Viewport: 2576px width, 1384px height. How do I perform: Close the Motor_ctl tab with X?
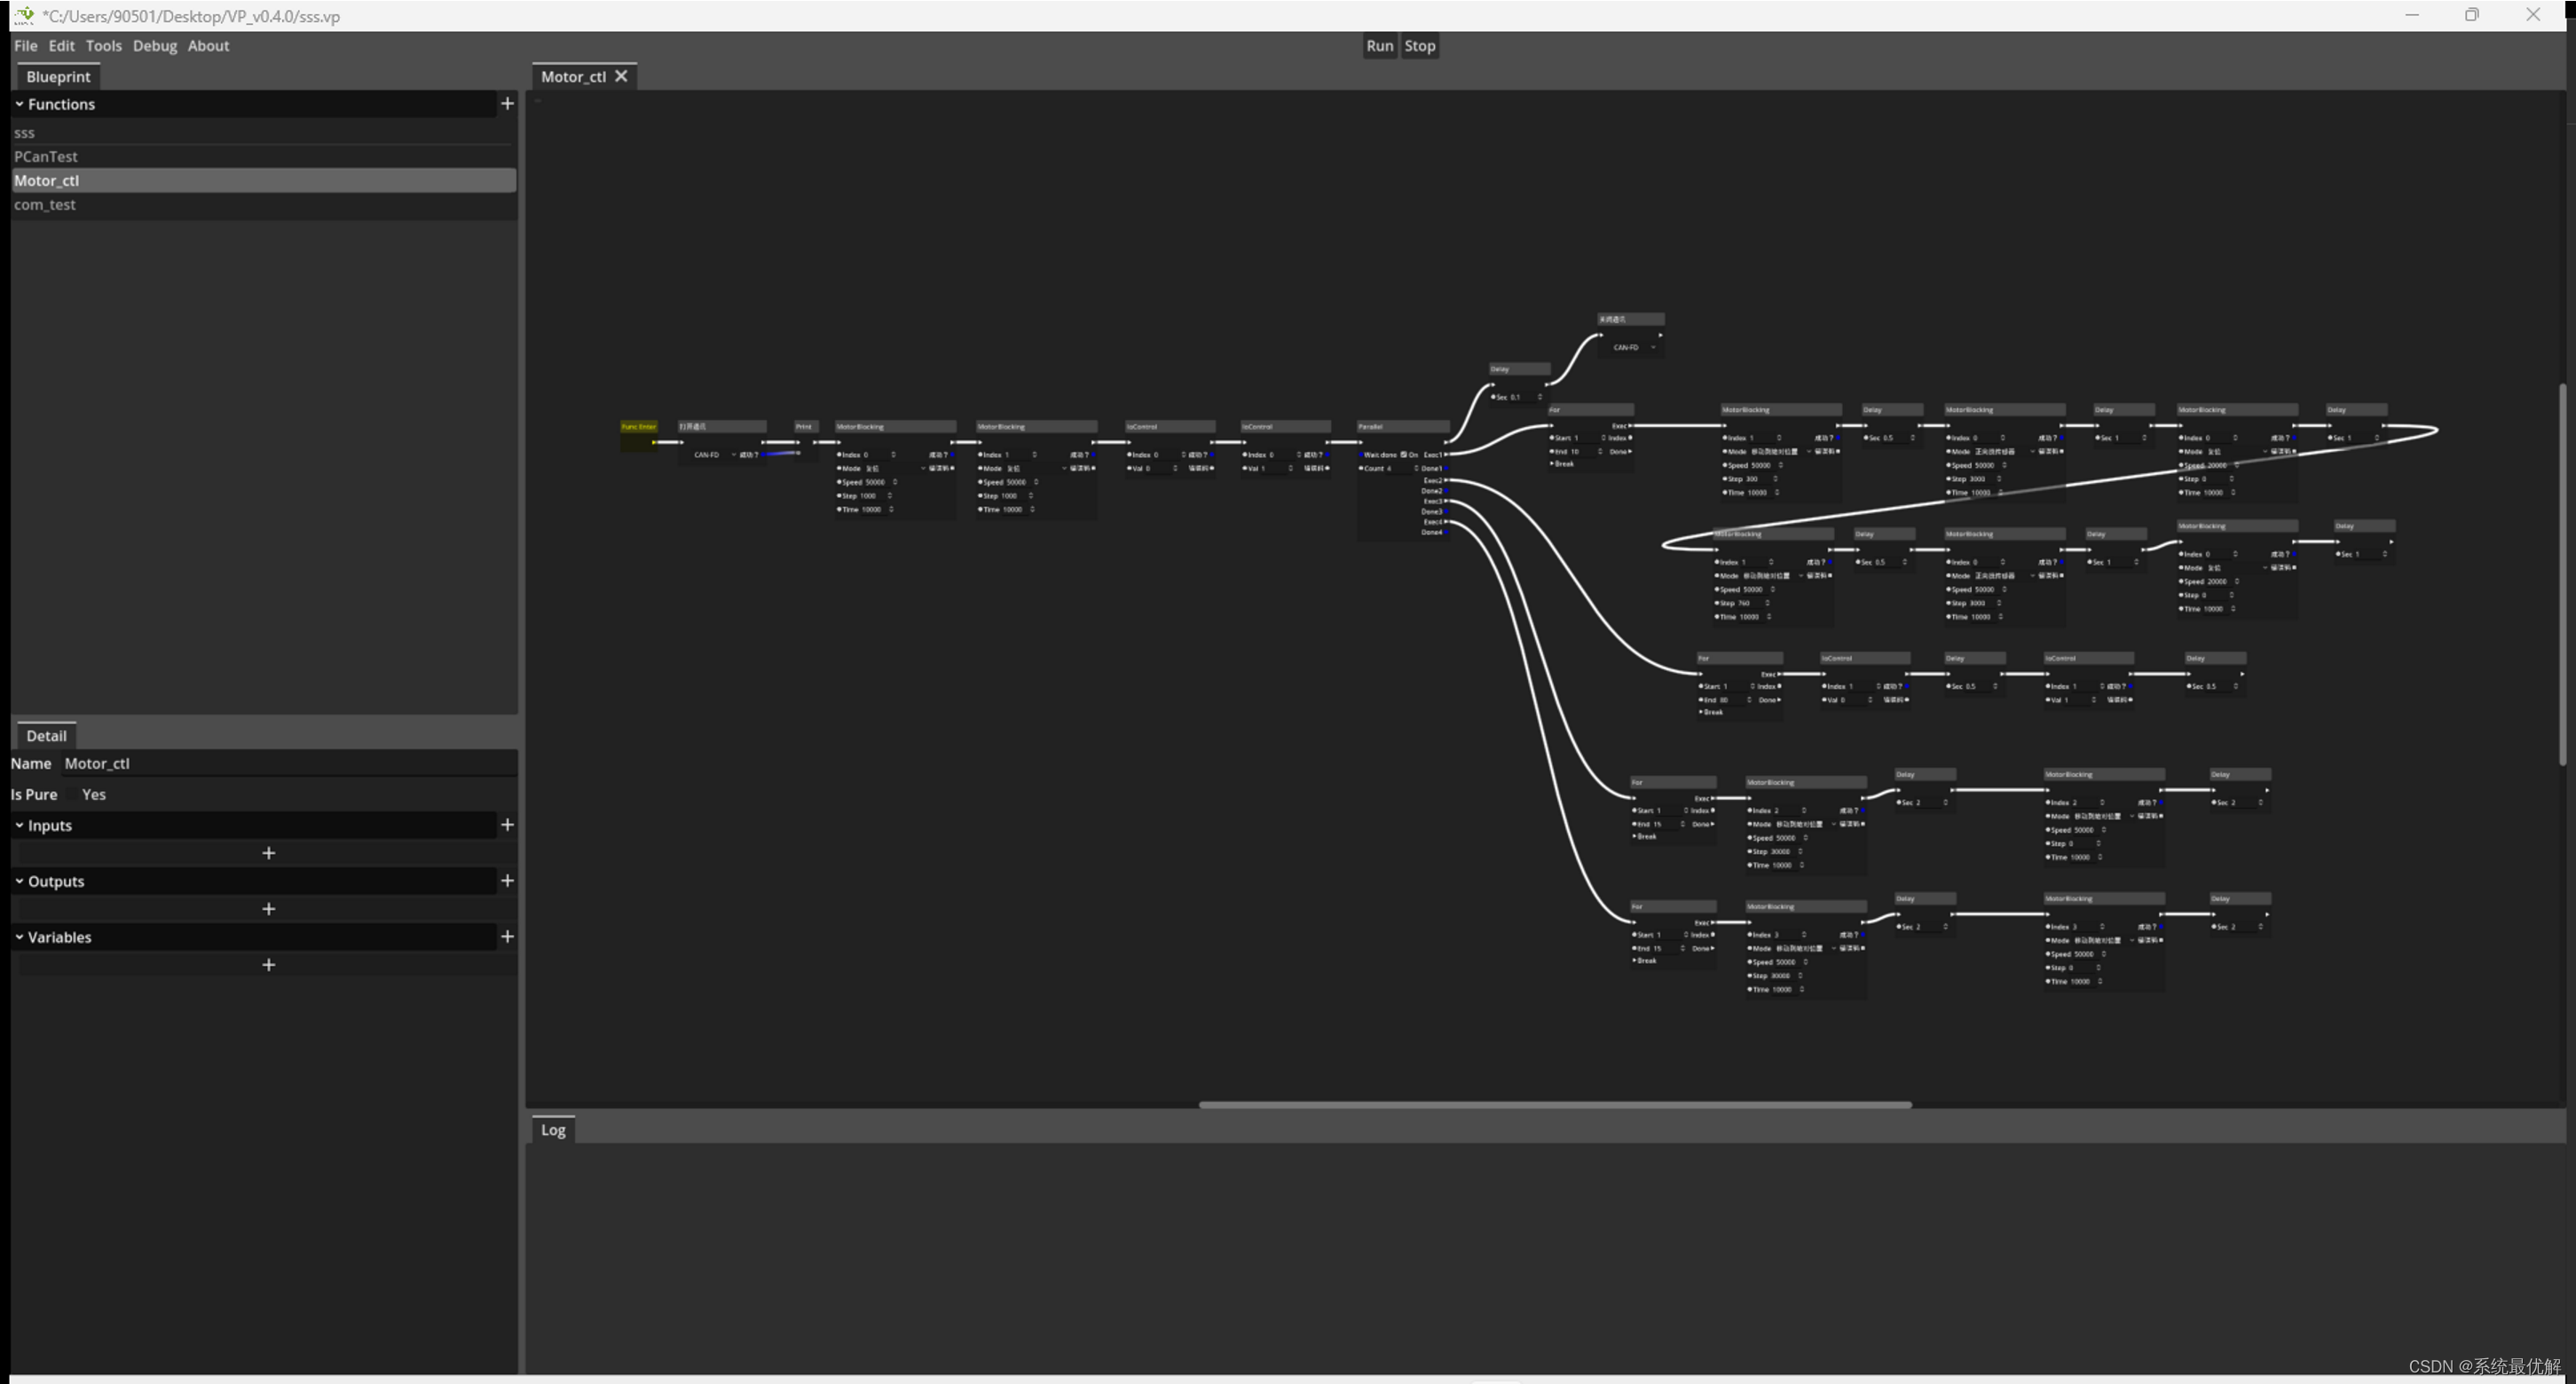[x=621, y=76]
